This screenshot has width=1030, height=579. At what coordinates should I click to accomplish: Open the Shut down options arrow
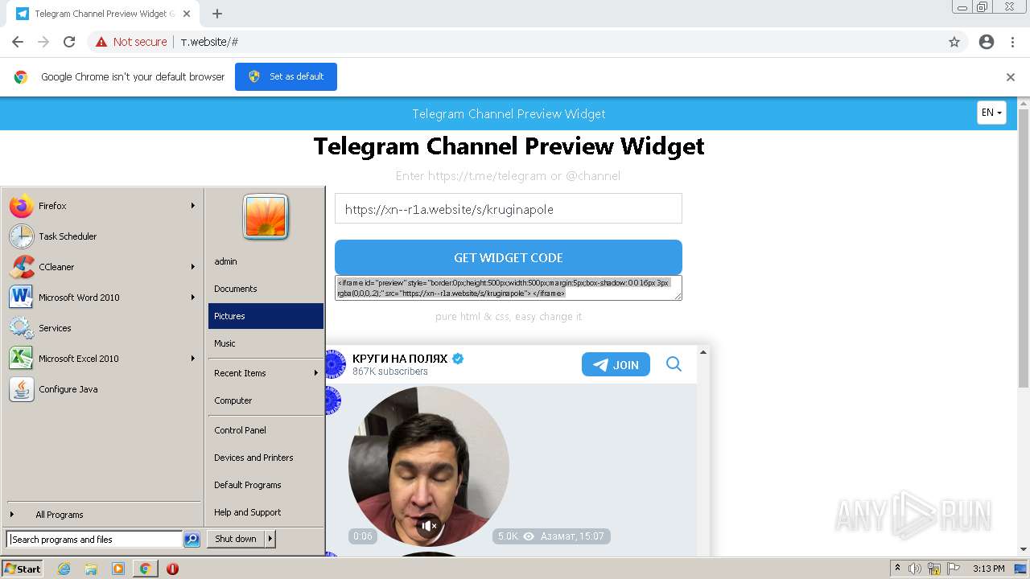[x=270, y=539]
